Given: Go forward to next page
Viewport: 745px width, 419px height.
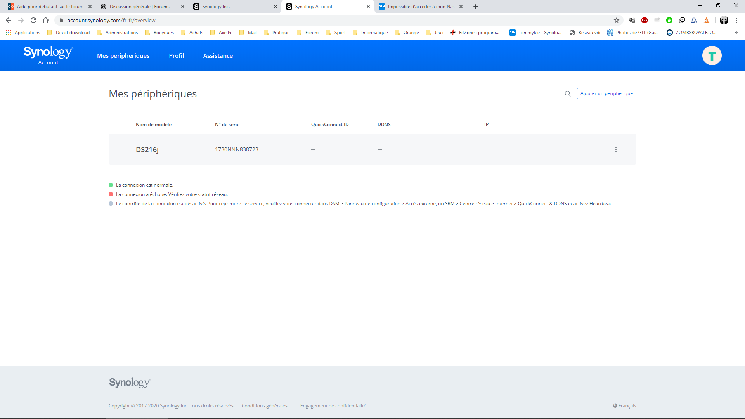Looking at the screenshot, I should (21, 20).
